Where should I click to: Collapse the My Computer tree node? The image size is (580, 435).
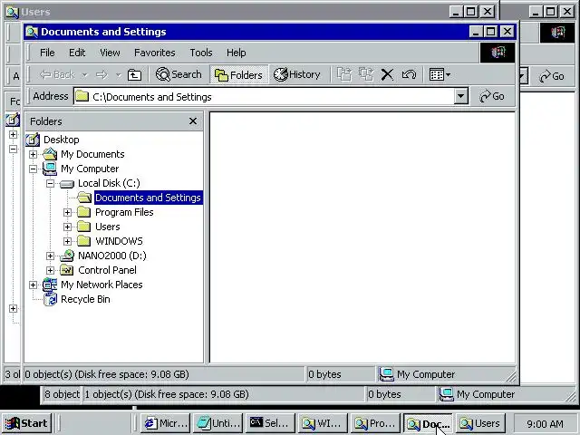click(33, 169)
